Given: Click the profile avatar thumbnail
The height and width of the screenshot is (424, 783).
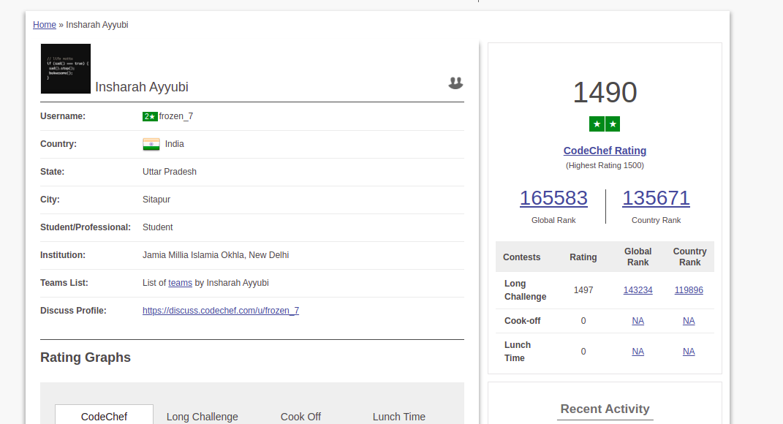Looking at the screenshot, I should pyautogui.click(x=65, y=69).
